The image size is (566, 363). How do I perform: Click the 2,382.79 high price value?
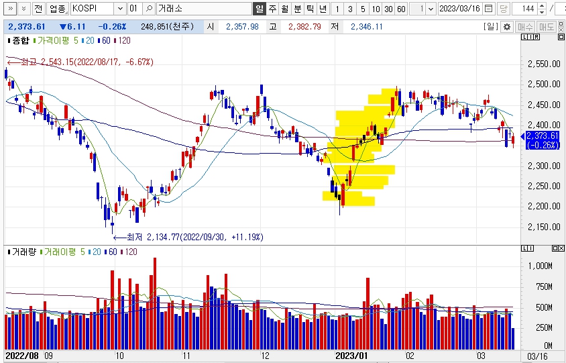[x=304, y=27]
